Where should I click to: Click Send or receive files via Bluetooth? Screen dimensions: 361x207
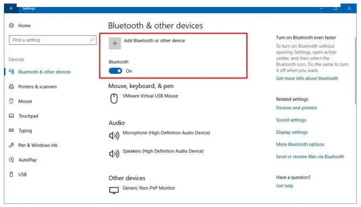pyautogui.click(x=310, y=157)
